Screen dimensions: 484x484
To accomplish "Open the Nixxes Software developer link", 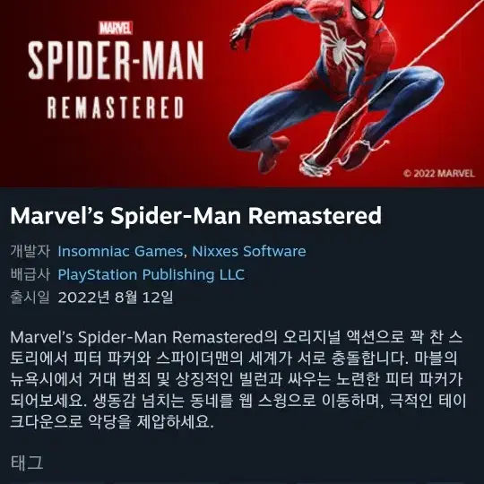I will pyautogui.click(x=249, y=251).
